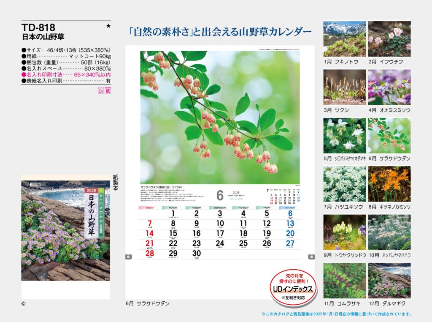The height and width of the screenshot is (322, 432).
Task: Select Saturday 13 on the June calendar
Action: 290,223
